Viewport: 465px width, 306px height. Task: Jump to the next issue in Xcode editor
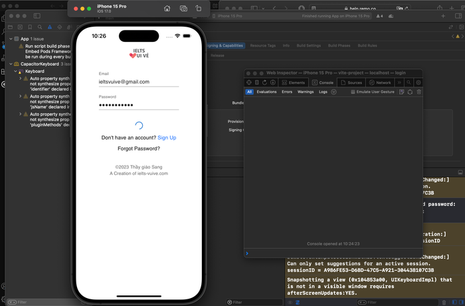click(x=462, y=36)
